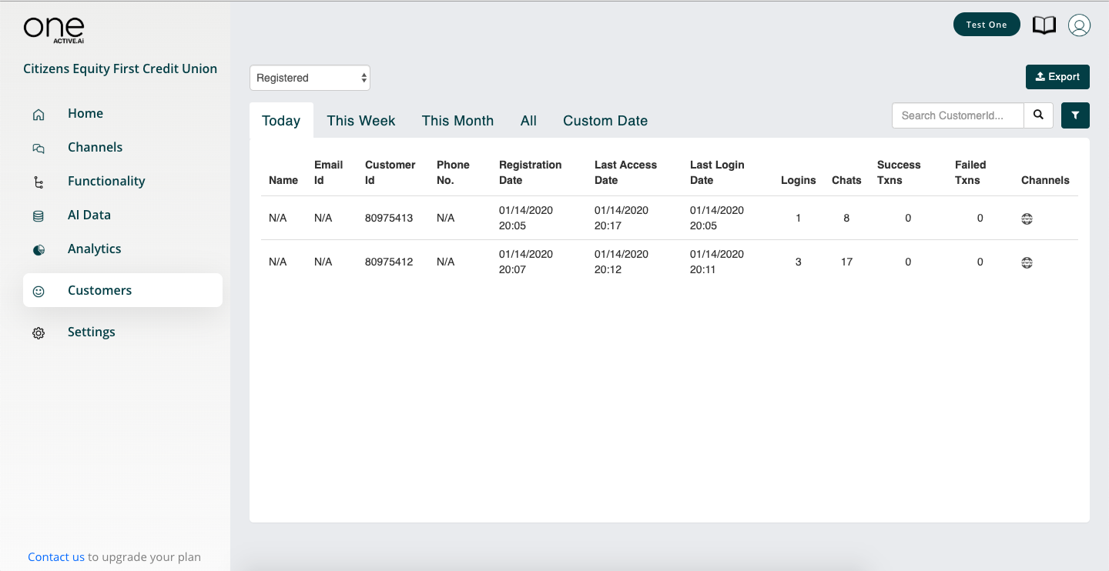Open the documentation book icon

coord(1044,25)
